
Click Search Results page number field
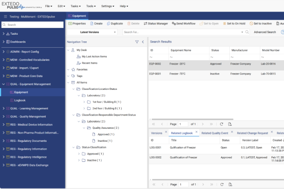(x=183, y=124)
